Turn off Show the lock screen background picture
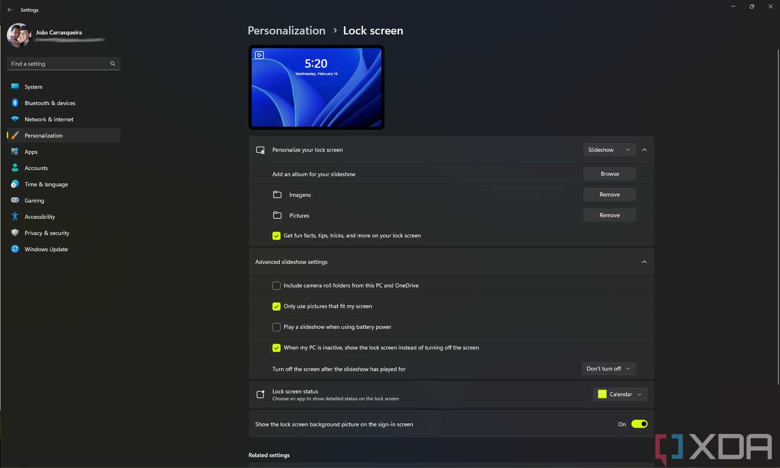This screenshot has width=780, height=468. coord(639,424)
